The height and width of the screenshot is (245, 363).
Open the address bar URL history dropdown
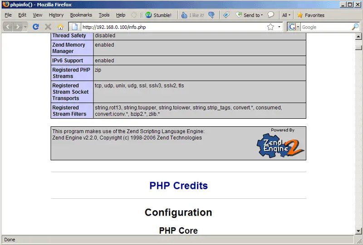[279, 27]
